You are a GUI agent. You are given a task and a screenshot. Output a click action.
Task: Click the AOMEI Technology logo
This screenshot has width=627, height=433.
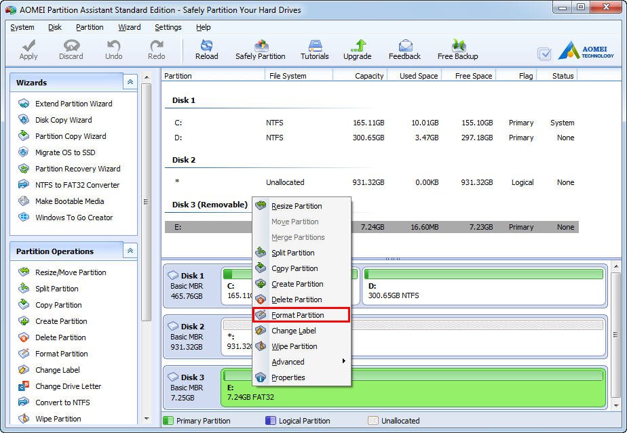coord(586,51)
